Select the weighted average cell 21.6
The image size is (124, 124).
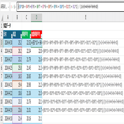click(x=37, y=60)
